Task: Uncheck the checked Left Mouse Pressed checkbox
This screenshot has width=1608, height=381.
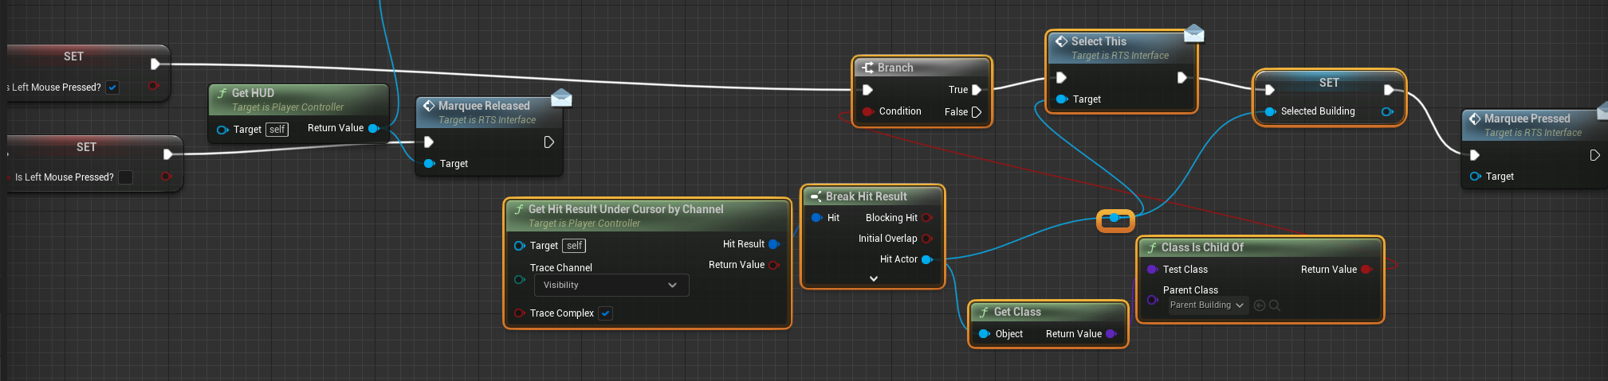Action: tap(113, 87)
